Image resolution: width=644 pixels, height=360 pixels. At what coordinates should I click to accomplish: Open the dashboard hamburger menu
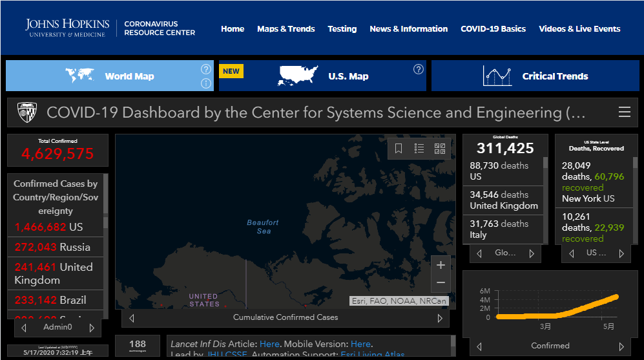624,112
